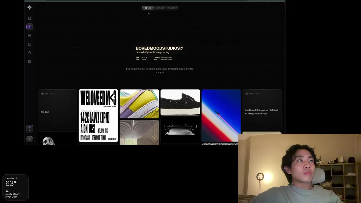Click the shield icon in the sidebar
This screenshot has width=361, height=203.
coord(30,53)
